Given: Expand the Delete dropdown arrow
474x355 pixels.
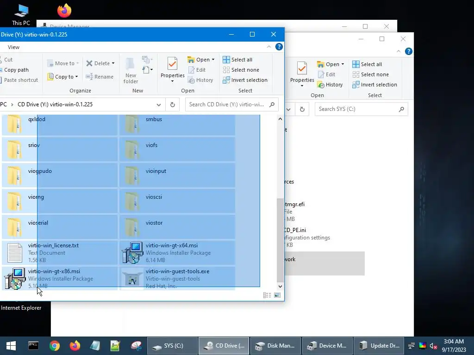Looking at the screenshot, I should [113, 63].
